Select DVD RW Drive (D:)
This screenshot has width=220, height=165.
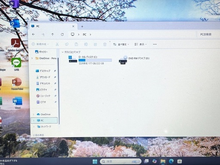click(x=134, y=60)
